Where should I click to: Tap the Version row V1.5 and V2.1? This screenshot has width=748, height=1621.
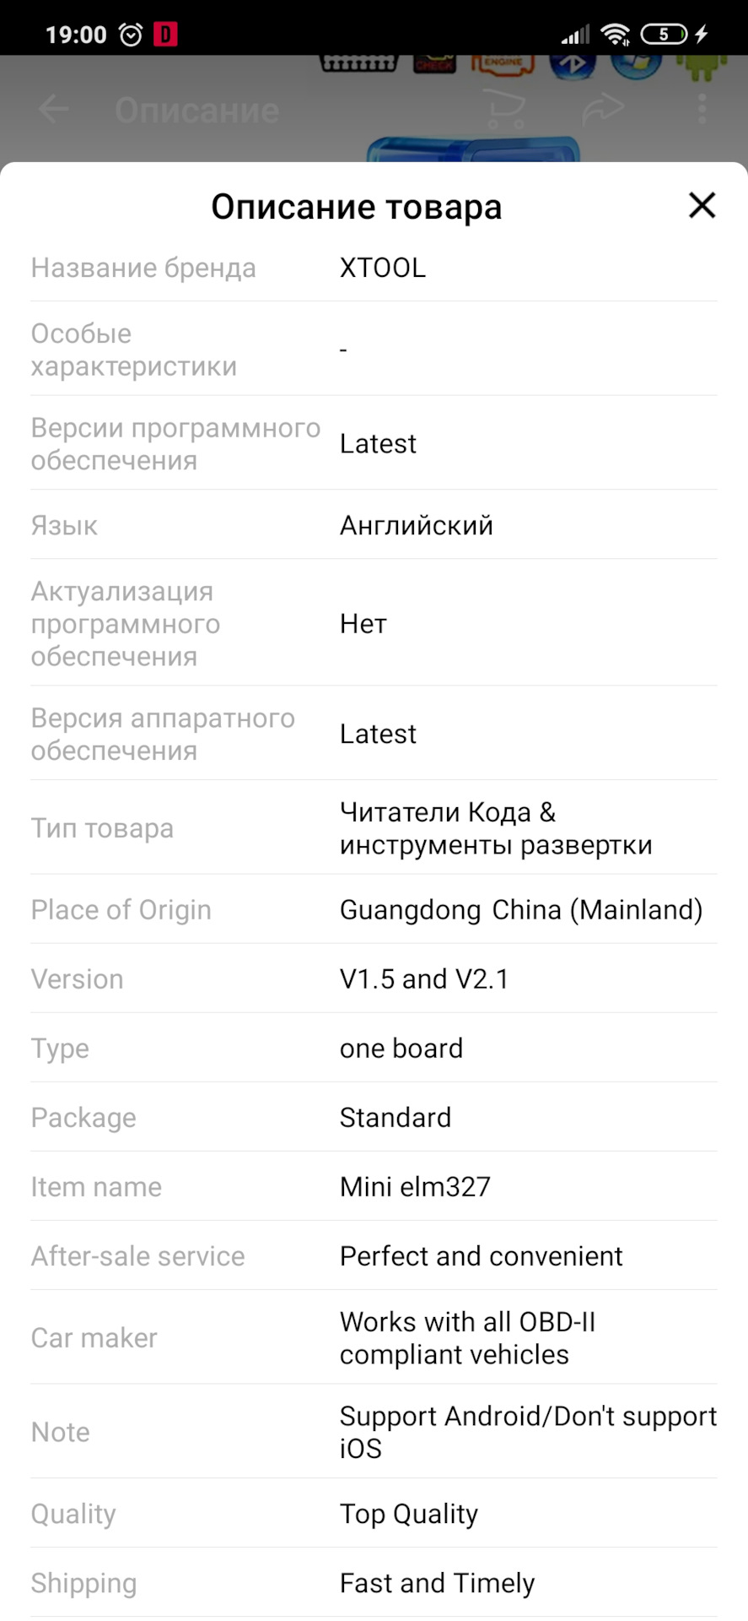pyautogui.click(x=424, y=979)
